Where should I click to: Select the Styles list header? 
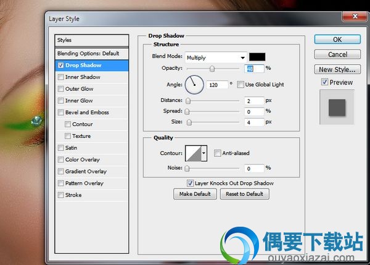(91, 40)
